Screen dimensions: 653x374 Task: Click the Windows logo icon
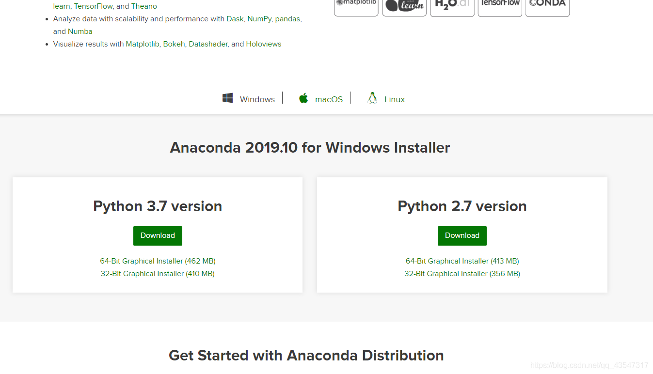227,98
